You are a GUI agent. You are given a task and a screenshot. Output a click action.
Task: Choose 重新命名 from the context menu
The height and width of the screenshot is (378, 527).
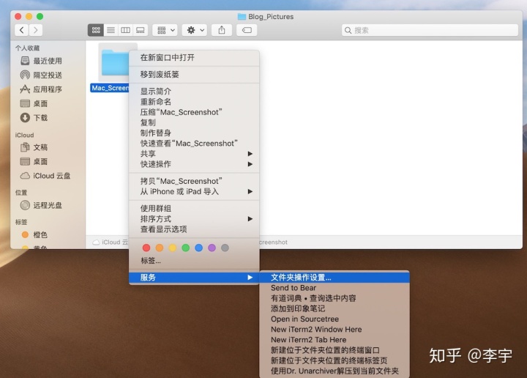pyautogui.click(x=194, y=102)
